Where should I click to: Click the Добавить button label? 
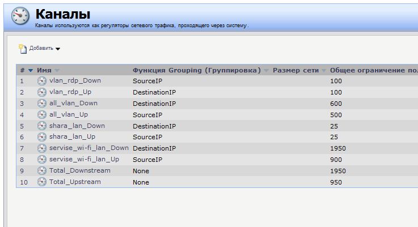click(41, 49)
